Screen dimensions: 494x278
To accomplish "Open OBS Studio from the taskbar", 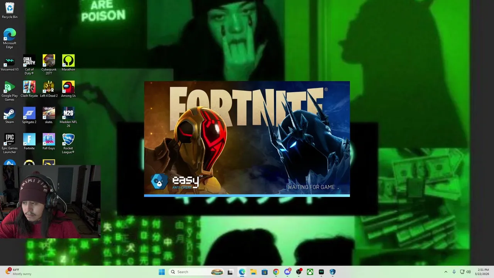I will (299, 272).
